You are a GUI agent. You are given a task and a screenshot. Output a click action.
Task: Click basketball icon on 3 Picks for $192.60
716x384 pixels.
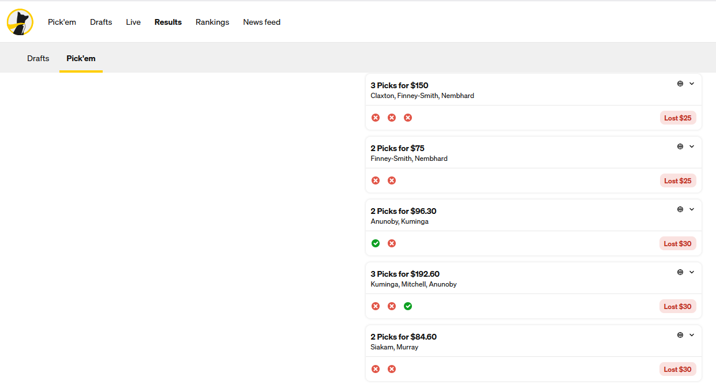[x=680, y=272]
